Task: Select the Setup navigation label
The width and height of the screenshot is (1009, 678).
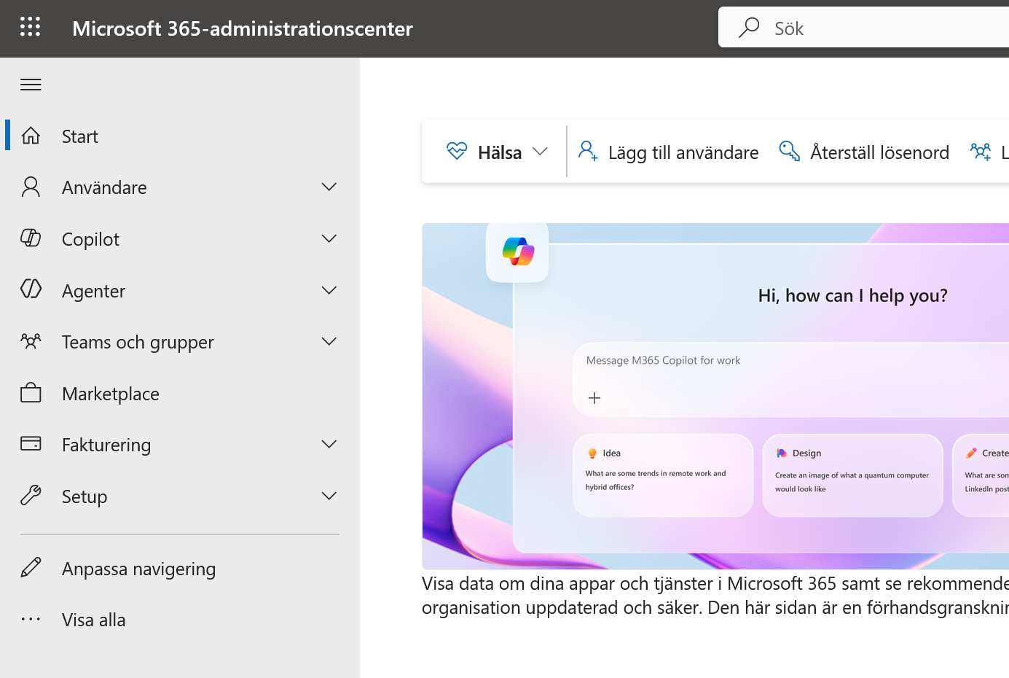Action: [x=85, y=496]
